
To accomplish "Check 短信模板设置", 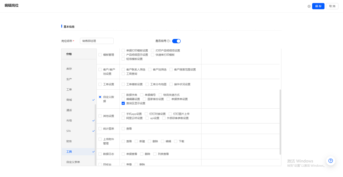I will [123, 59].
